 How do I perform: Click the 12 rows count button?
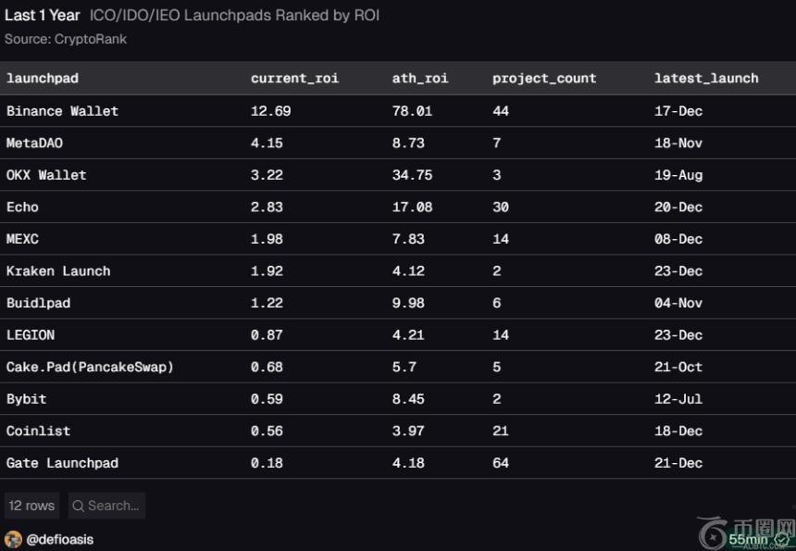[31, 506]
